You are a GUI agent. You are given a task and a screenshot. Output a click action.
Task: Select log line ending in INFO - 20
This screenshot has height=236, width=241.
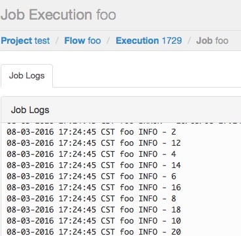[x=93, y=232]
